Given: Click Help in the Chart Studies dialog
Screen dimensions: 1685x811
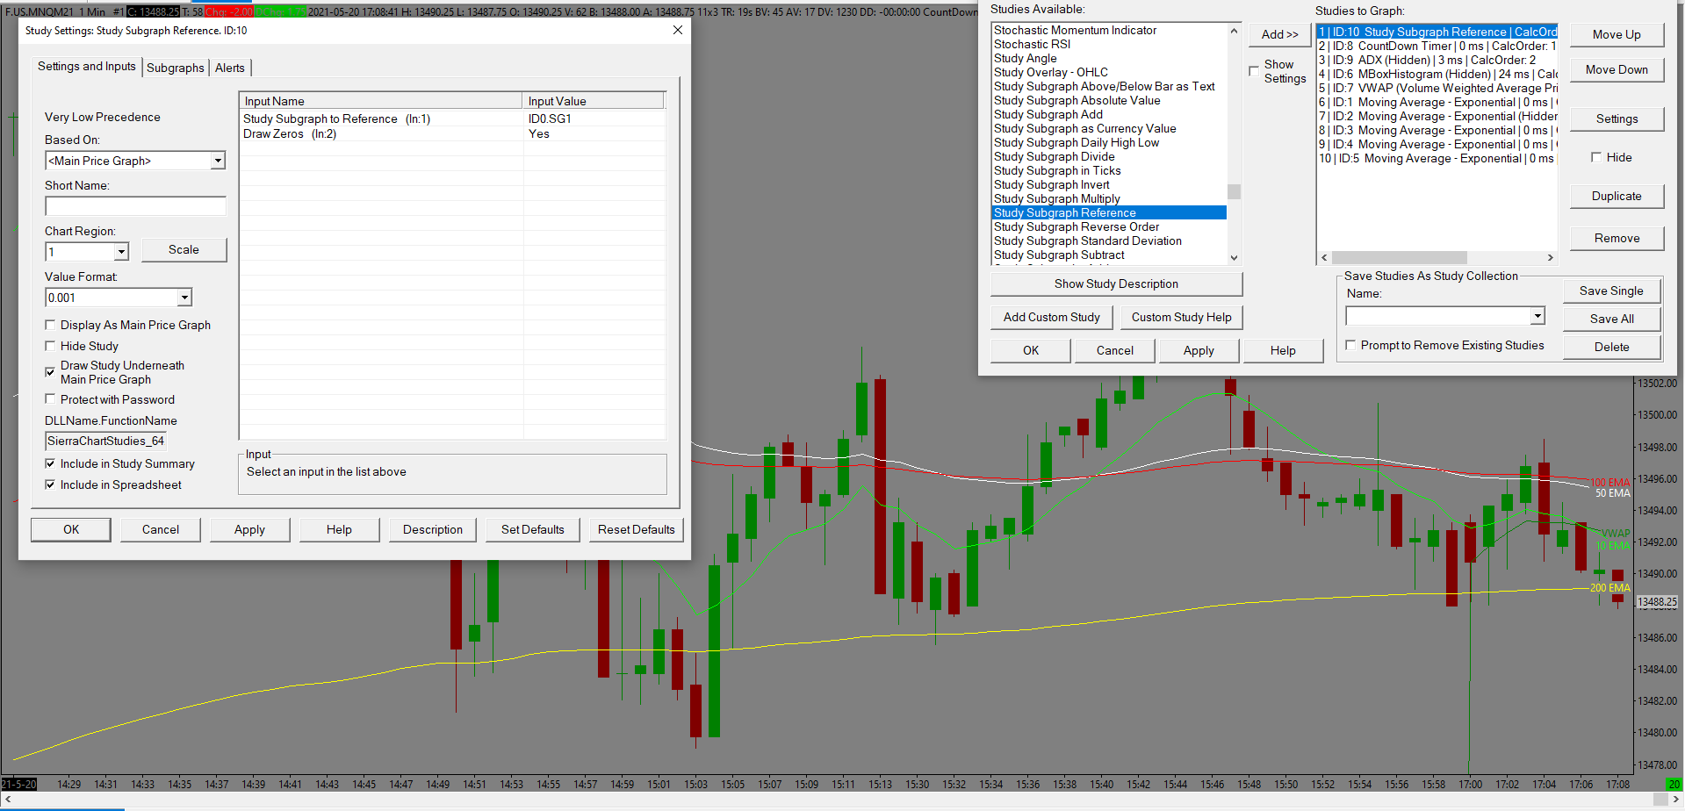Looking at the screenshot, I should click(x=1283, y=350).
